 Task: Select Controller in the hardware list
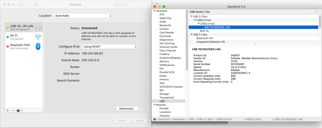coord(165,36)
